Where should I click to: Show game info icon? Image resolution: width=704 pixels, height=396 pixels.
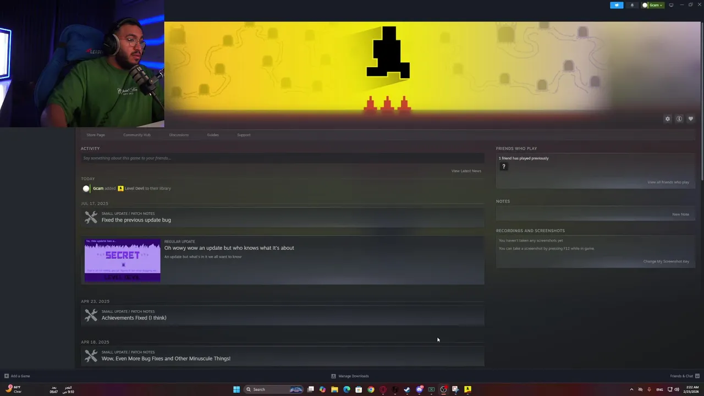[x=679, y=119]
